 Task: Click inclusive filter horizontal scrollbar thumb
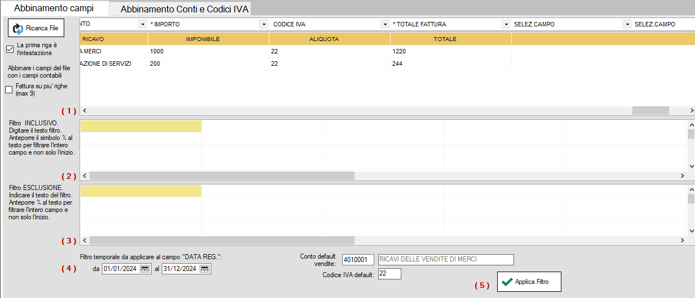222,175
